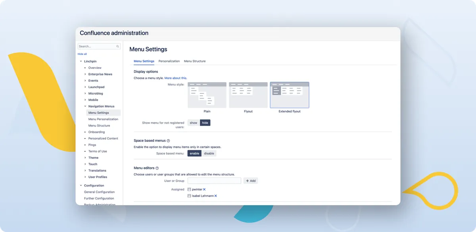Open General Configuration in sidebar
Image resolution: width=476 pixels, height=232 pixels.
[99, 192]
